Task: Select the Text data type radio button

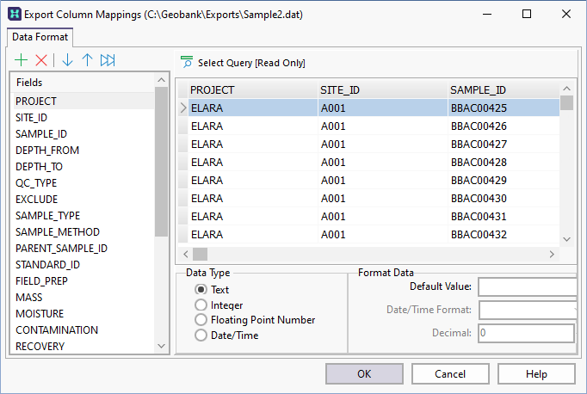Action: pos(201,290)
